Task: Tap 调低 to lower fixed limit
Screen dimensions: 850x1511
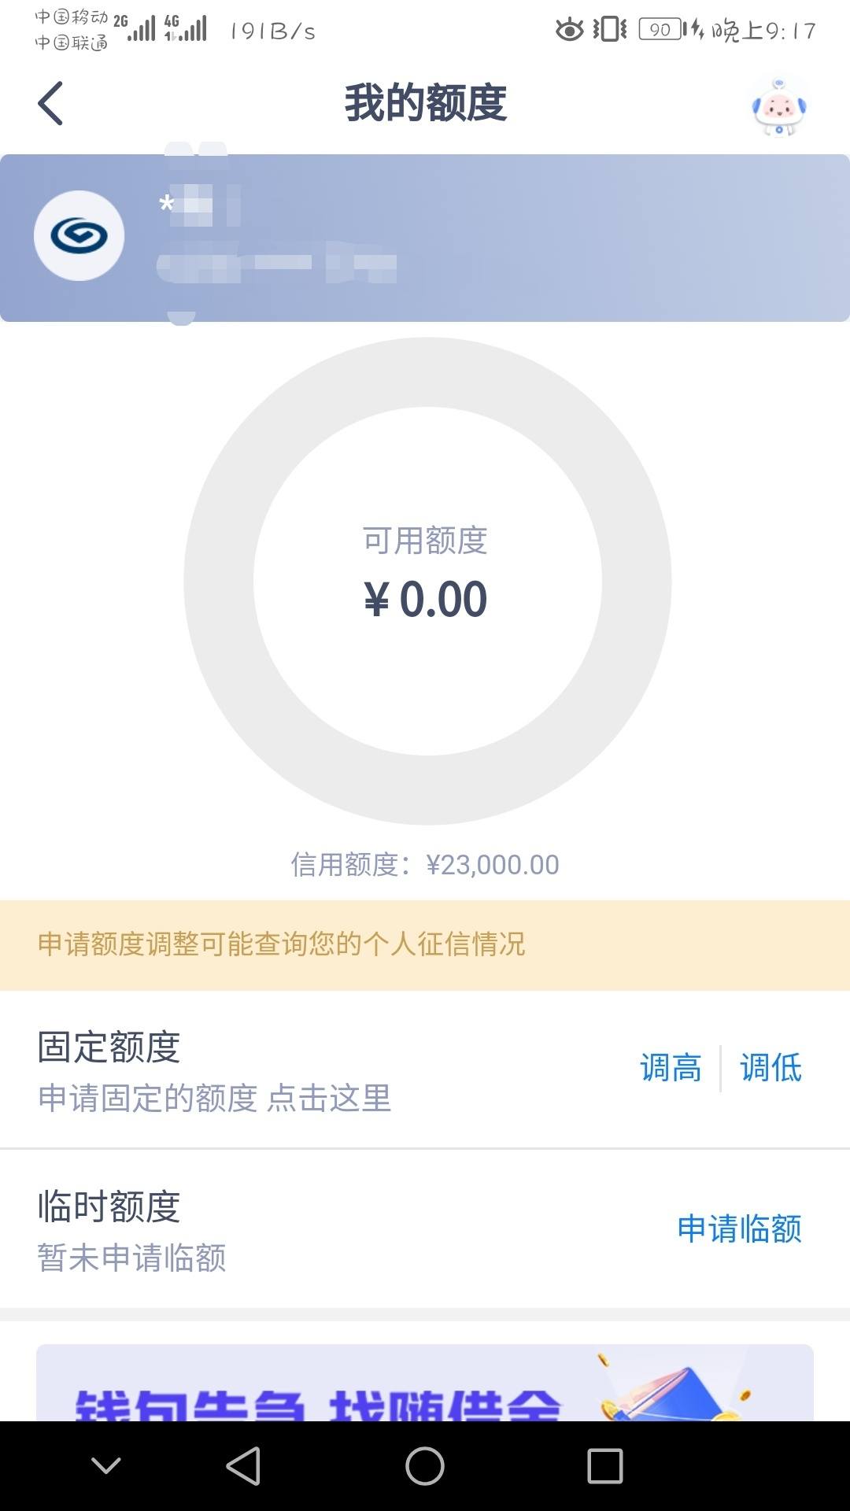Action: 771,1068
